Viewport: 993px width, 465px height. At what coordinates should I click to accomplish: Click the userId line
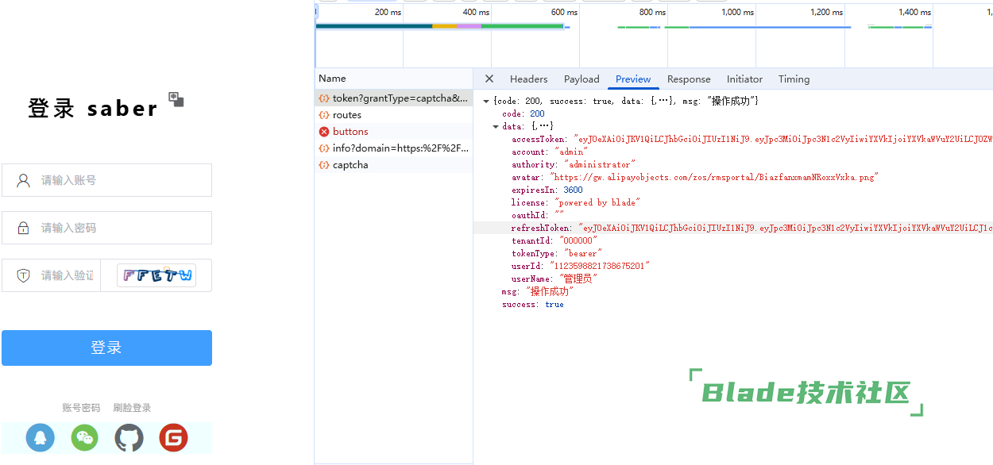580,266
